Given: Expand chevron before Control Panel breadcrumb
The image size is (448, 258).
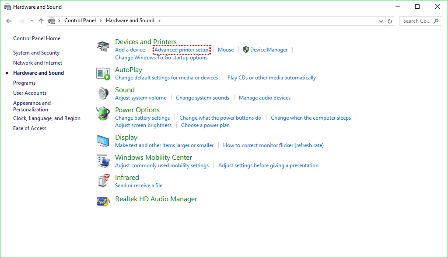Looking at the screenshot, I should (x=59, y=21).
